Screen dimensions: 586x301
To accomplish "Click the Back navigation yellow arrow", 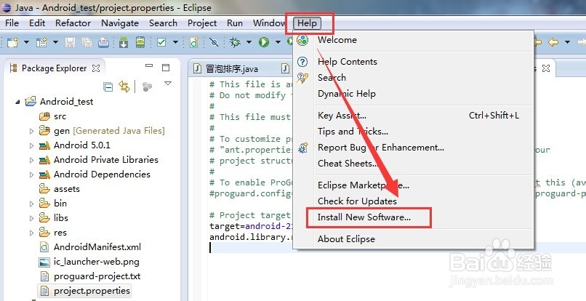I will 553,42.
